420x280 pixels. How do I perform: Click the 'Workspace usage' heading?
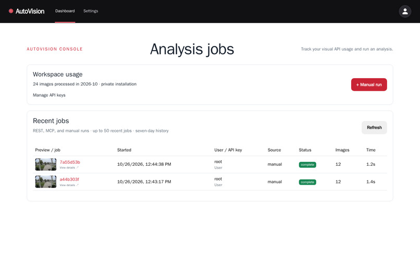click(x=58, y=74)
